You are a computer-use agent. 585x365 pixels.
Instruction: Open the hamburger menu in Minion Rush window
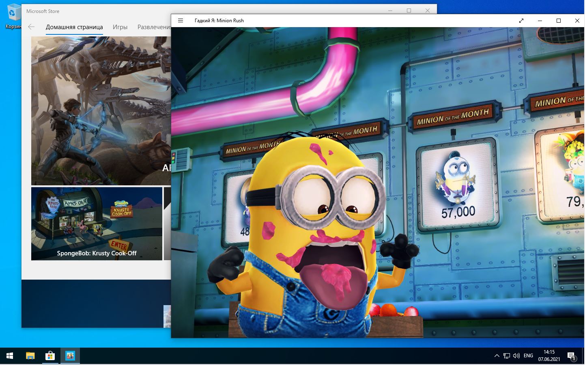pos(181,21)
